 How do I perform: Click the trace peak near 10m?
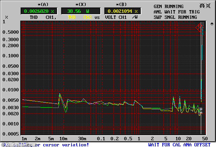coord(60,94)
